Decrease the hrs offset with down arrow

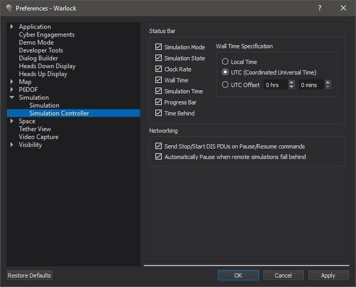tap(291, 87)
